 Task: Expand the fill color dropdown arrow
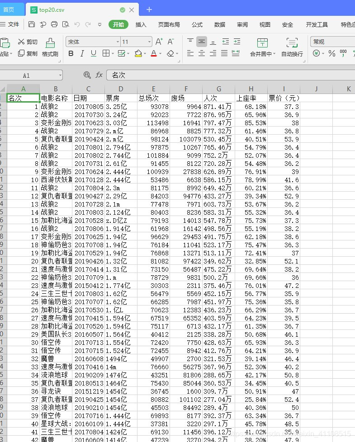click(145, 54)
